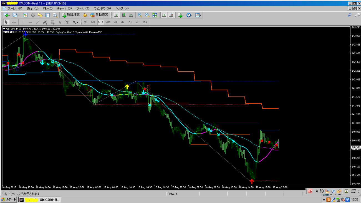
Task: Open the Market Watch window icon
Action: [25, 15]
